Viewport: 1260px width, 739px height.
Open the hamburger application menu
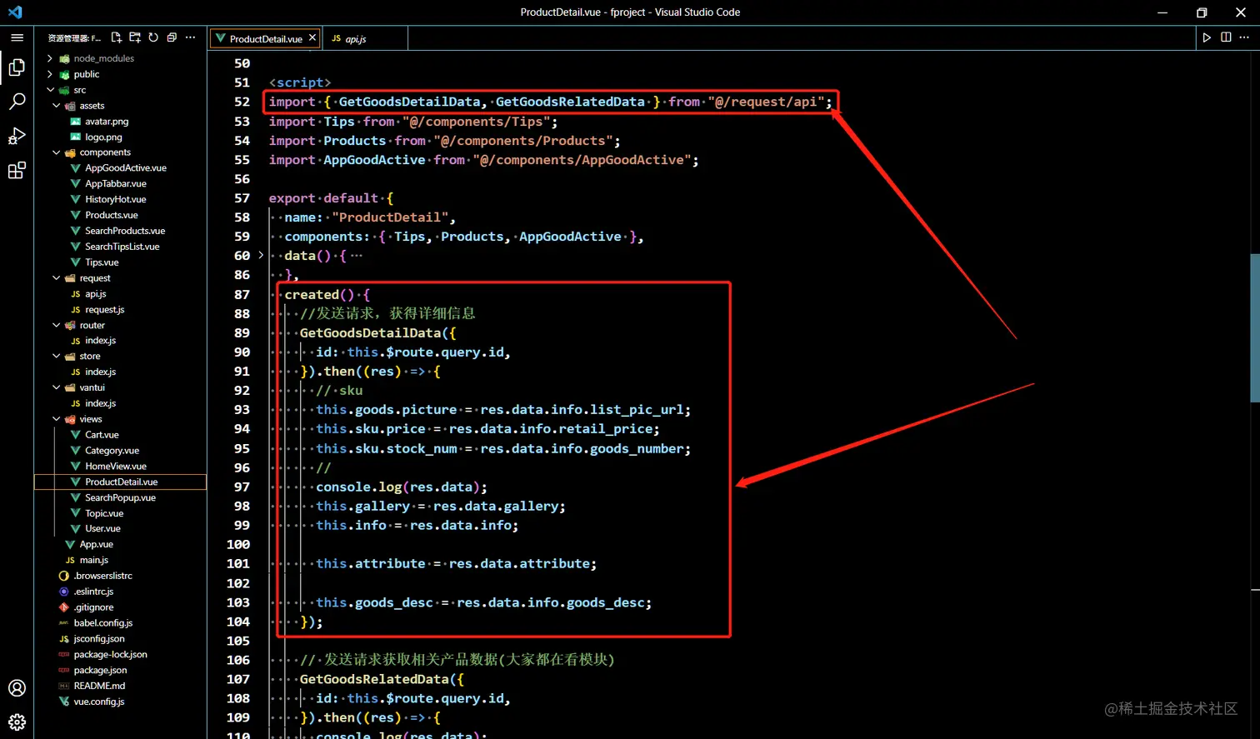(17, 37)
